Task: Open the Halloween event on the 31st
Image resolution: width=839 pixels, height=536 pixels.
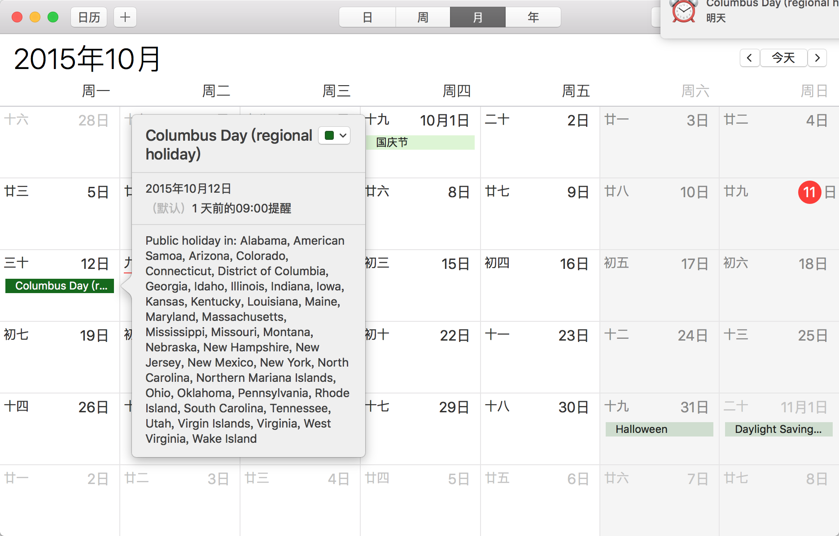Action: (659, 429)
